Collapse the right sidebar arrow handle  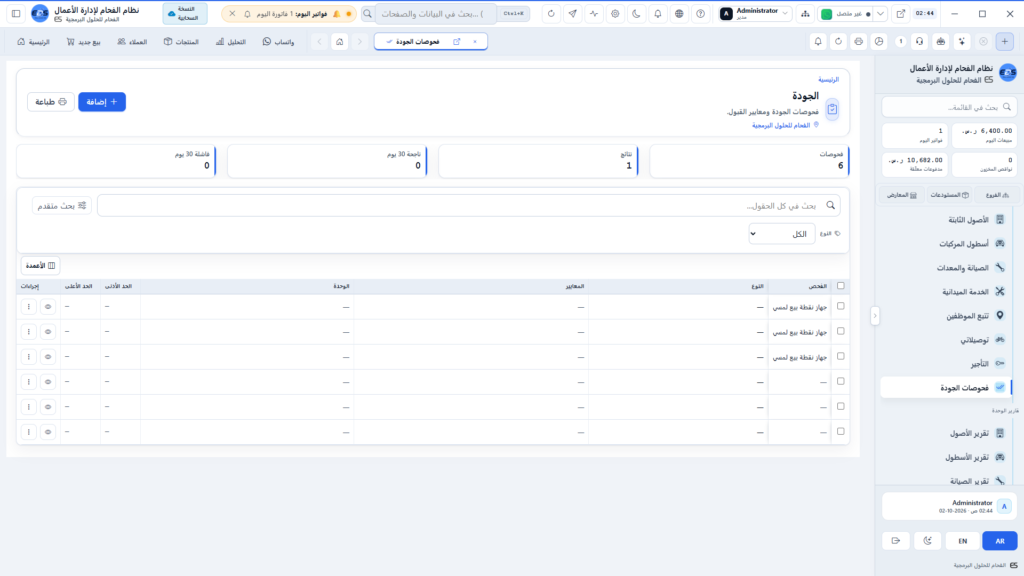[x=875, y=316]
